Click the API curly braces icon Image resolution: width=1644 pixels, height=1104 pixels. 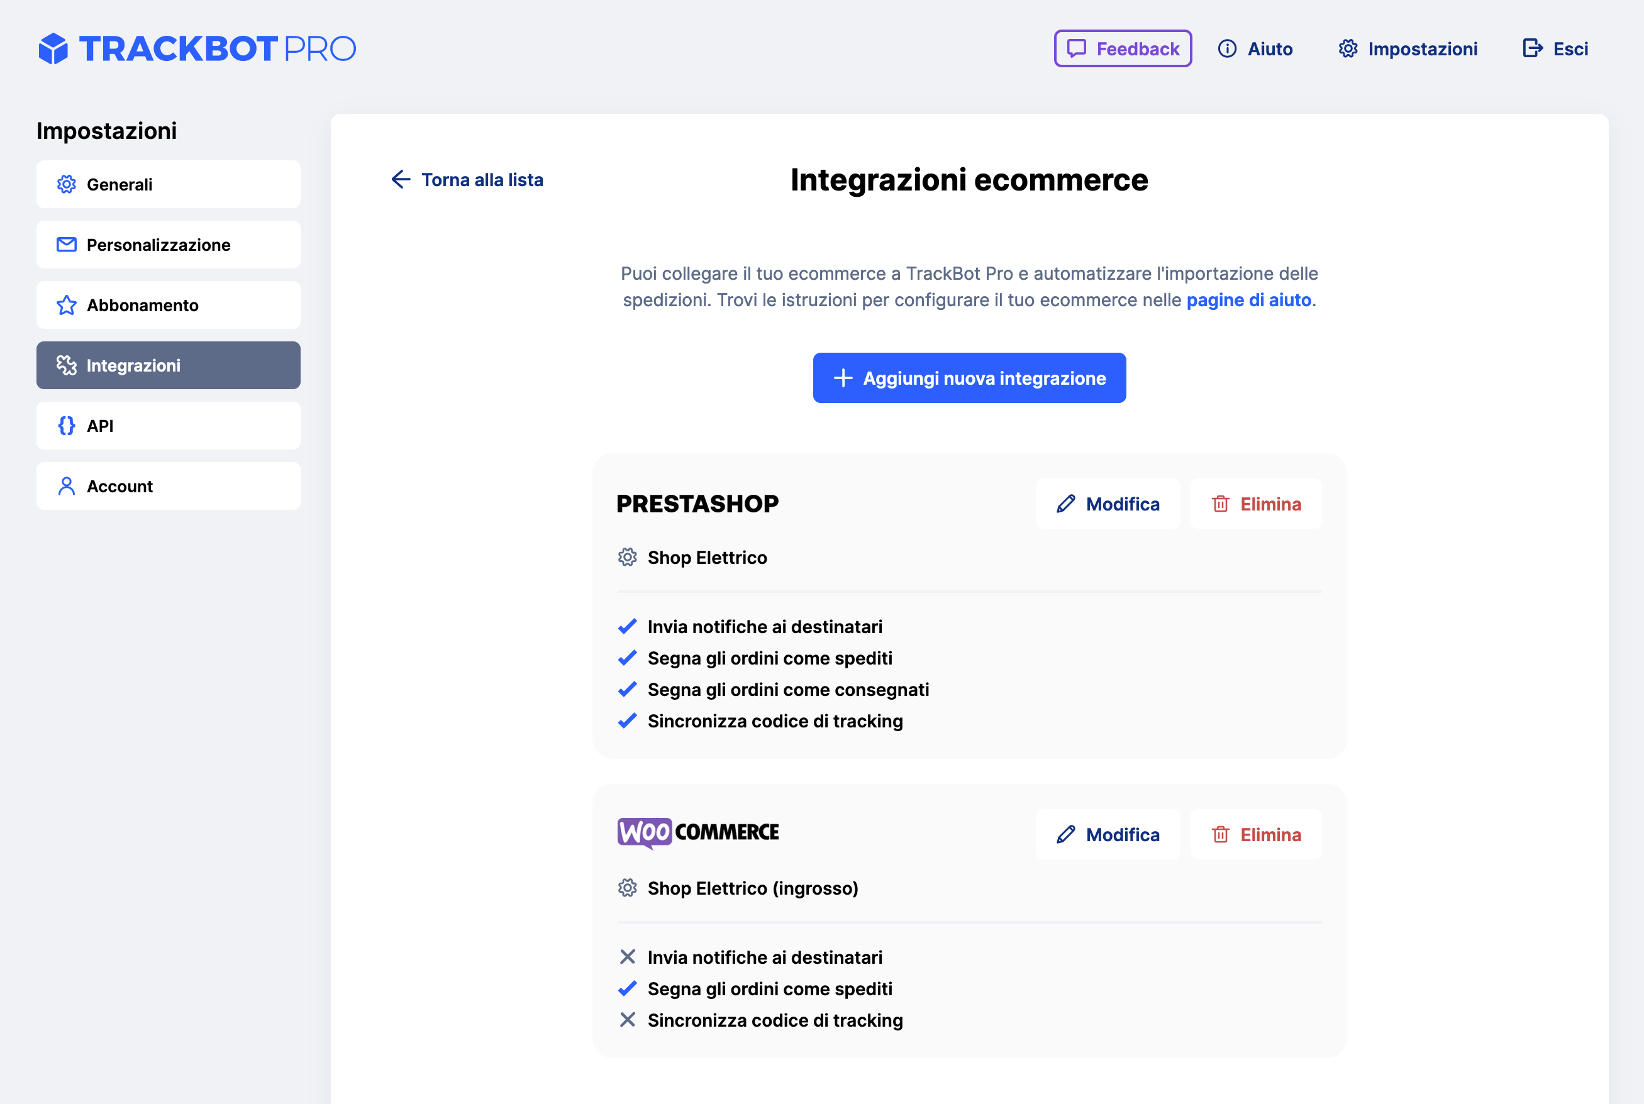66,426
